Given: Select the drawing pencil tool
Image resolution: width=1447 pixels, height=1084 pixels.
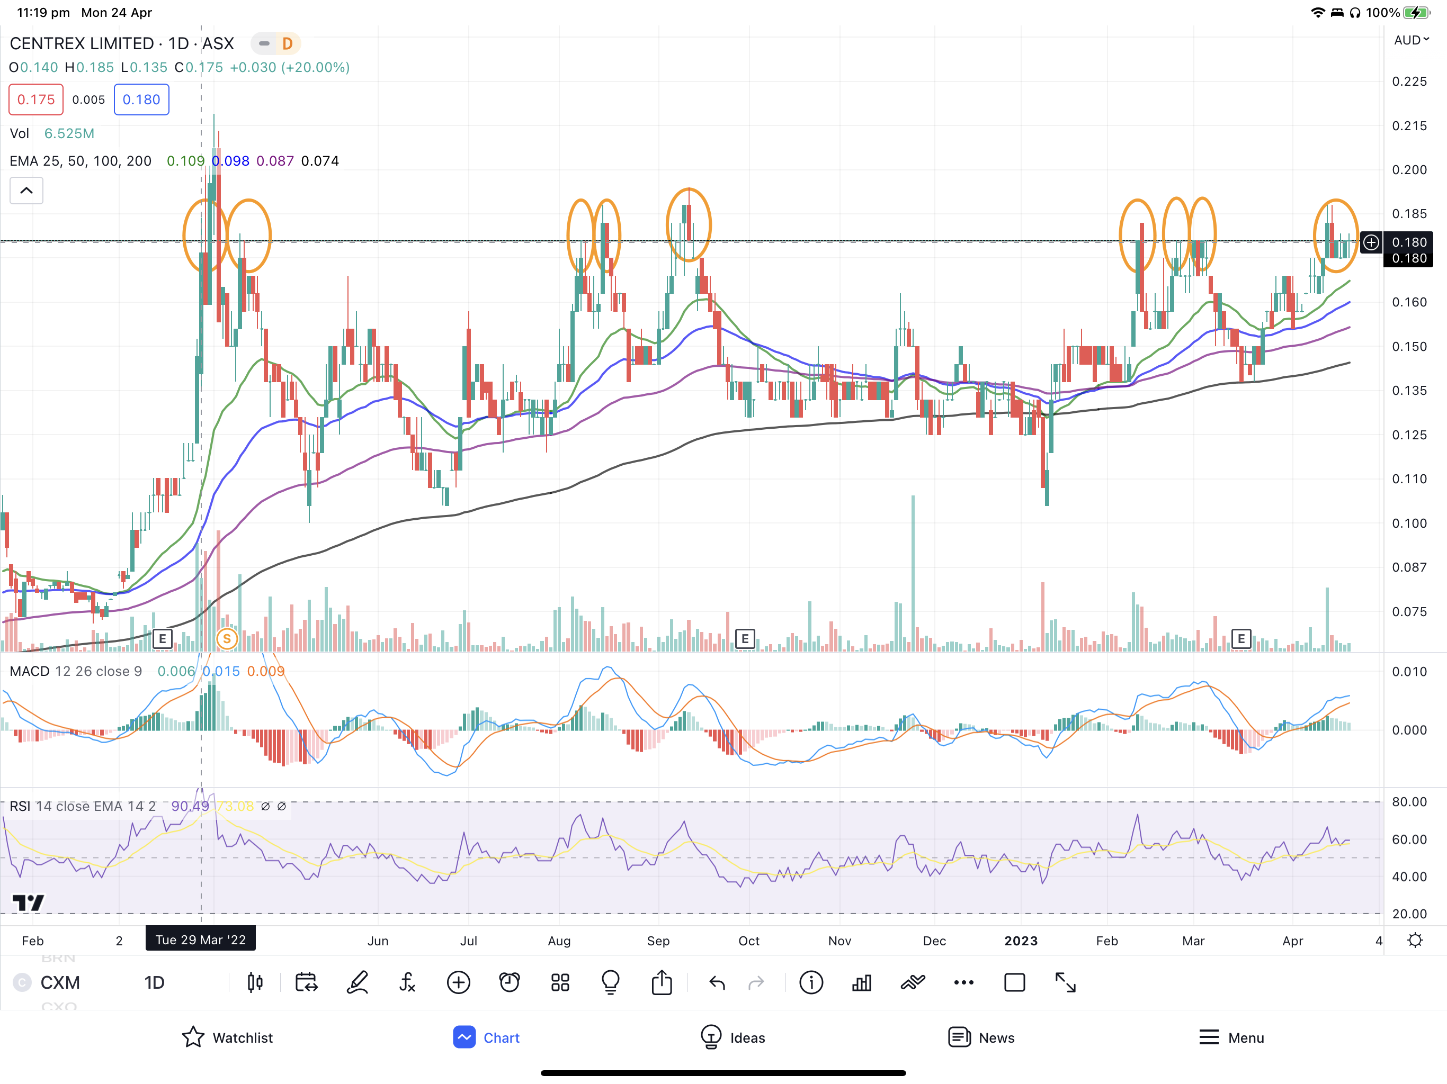Looking at the screenshot, I should pos(357,983).
